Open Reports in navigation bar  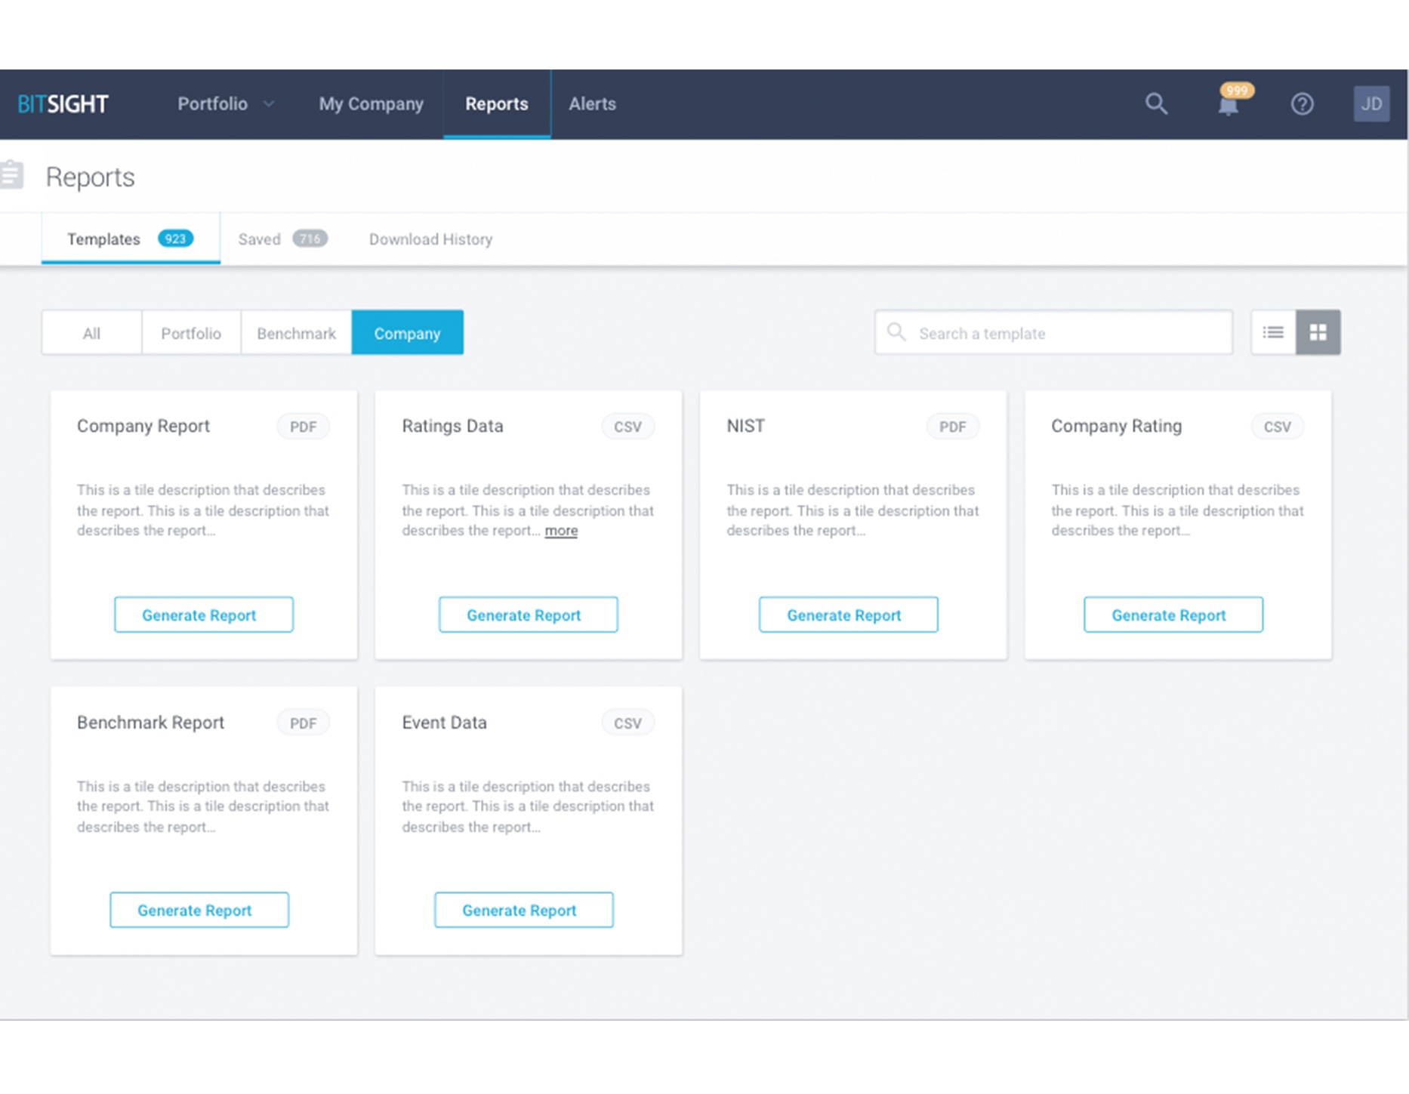pos(497,104)
